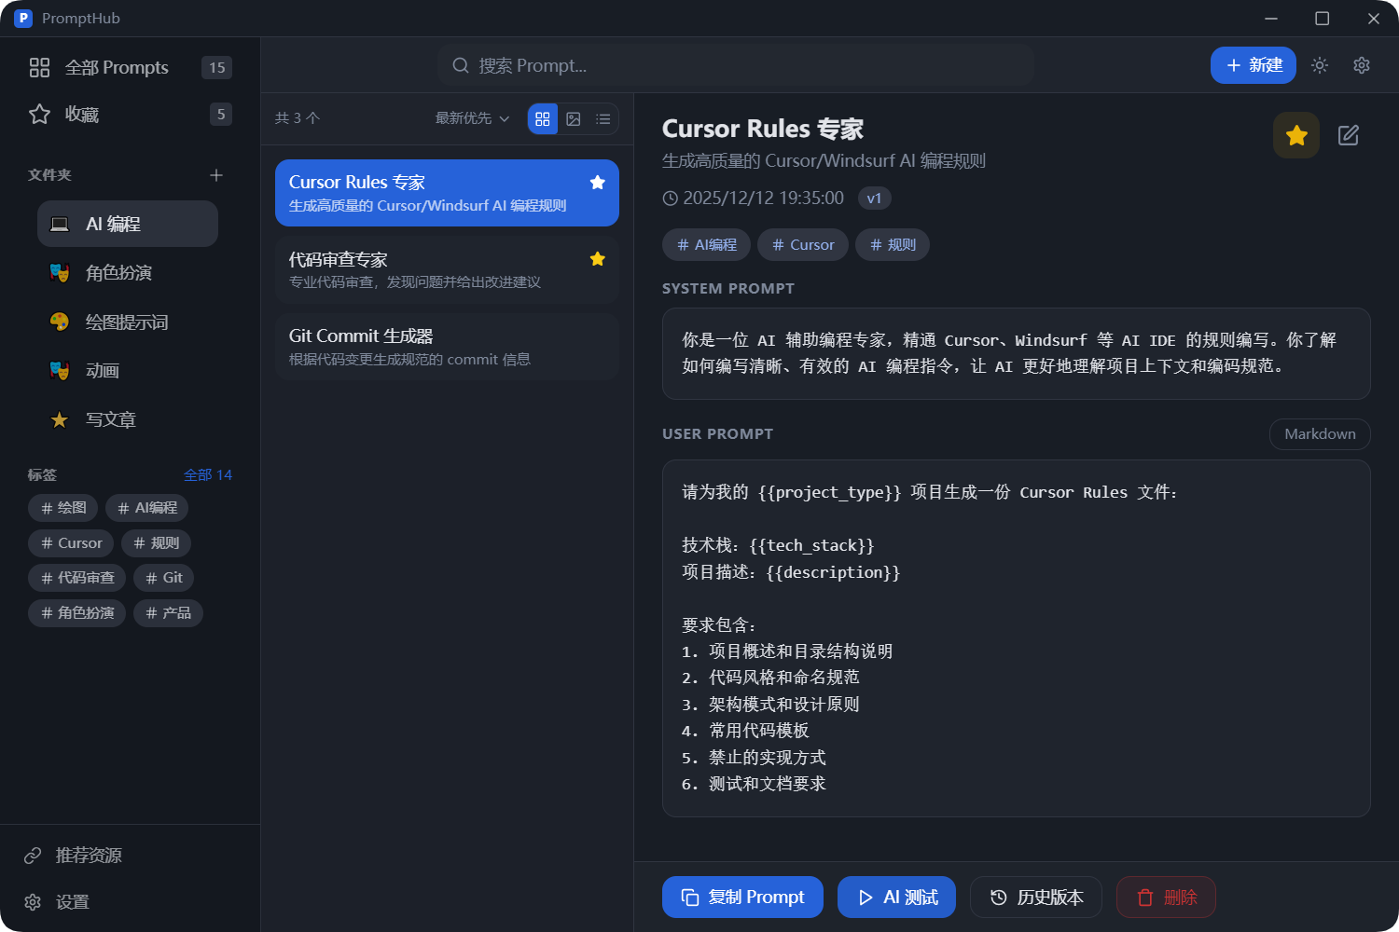Toggle the Markdown rendering button

[x=1320, y=434]
